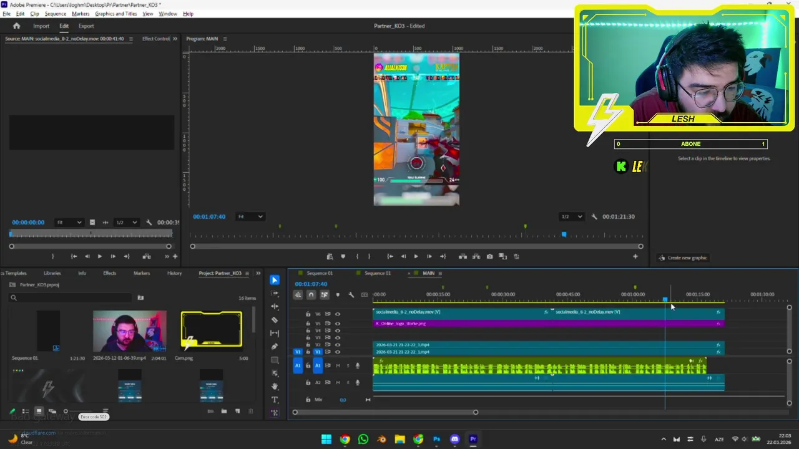Open the Sequence menu
Viewport: 799px width, 449px height.
click(x=56, y=14)
